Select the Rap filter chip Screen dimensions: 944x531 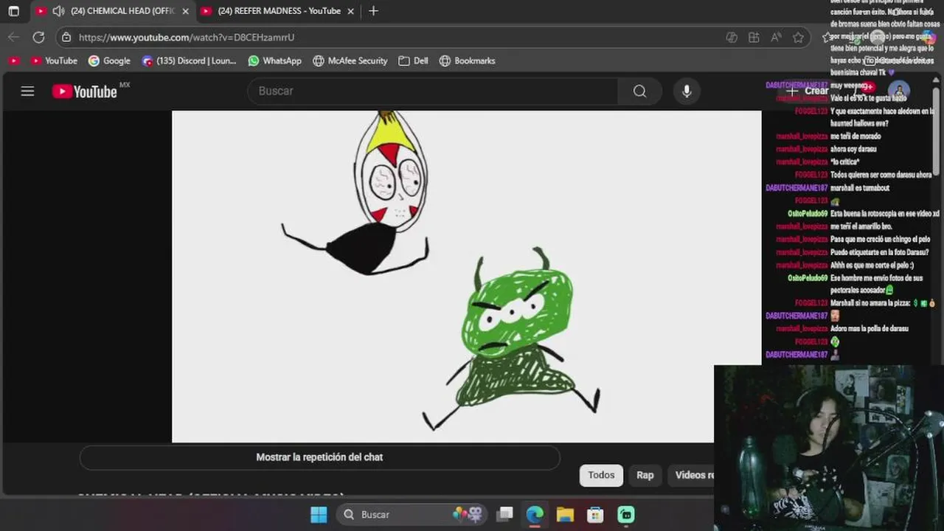point(645,476)
